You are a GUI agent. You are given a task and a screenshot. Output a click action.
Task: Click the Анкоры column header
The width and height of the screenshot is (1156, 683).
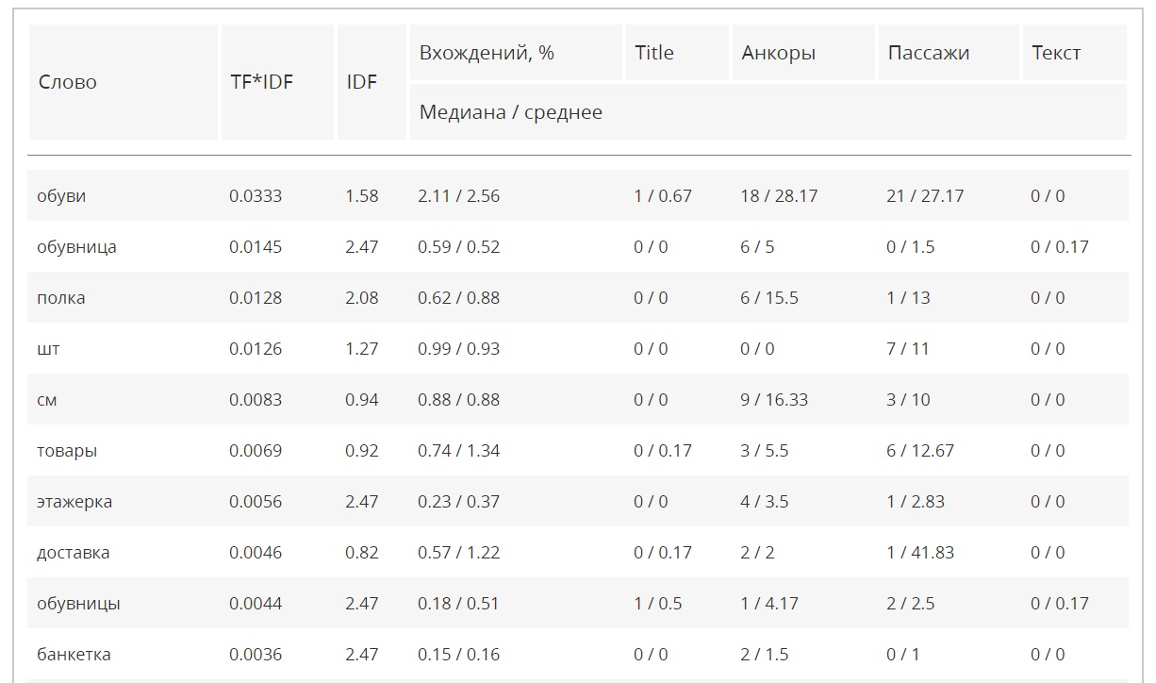click(778, 53)
